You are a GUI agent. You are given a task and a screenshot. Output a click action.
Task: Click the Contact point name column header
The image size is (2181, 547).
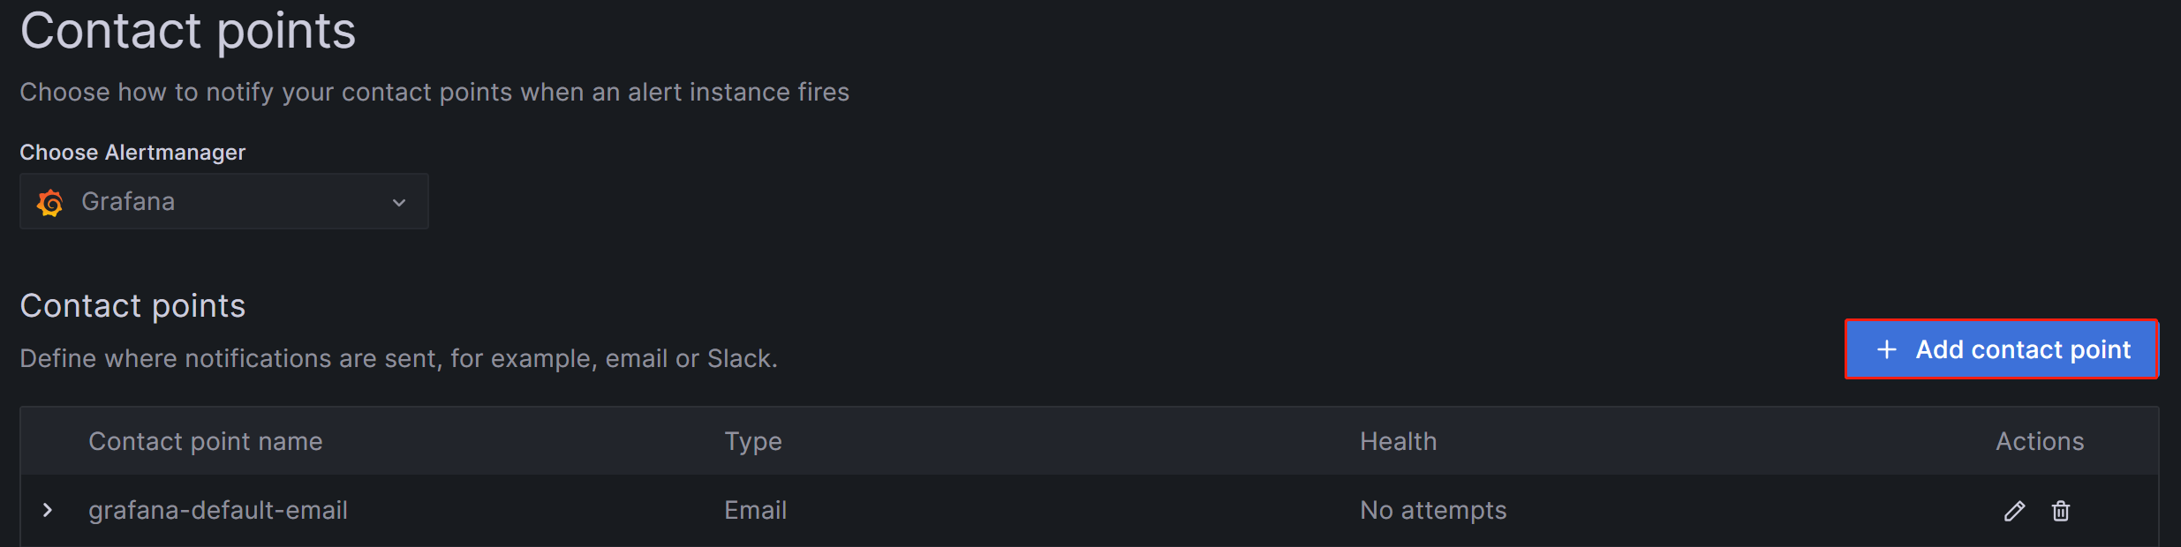click(x=206, y=441)
